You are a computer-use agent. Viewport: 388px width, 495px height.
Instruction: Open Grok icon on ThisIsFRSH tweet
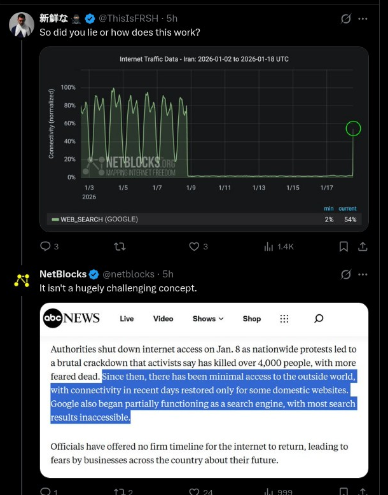pos(346,19)
